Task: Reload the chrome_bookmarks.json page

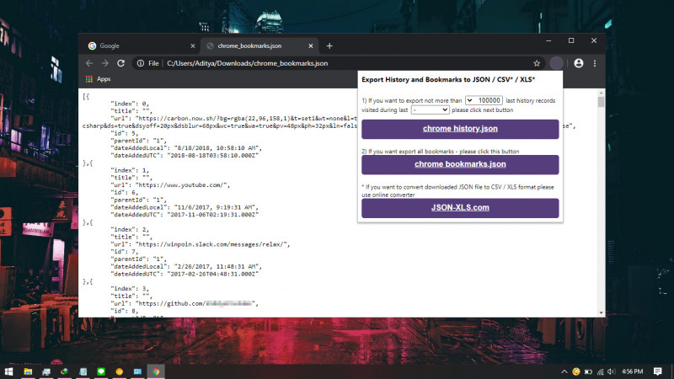Action: [x=120, y=63]
